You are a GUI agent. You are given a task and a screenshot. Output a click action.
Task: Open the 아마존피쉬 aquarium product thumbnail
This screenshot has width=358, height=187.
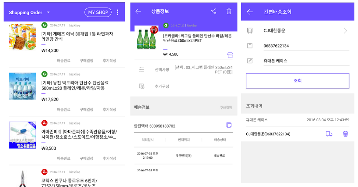[22, 135]
